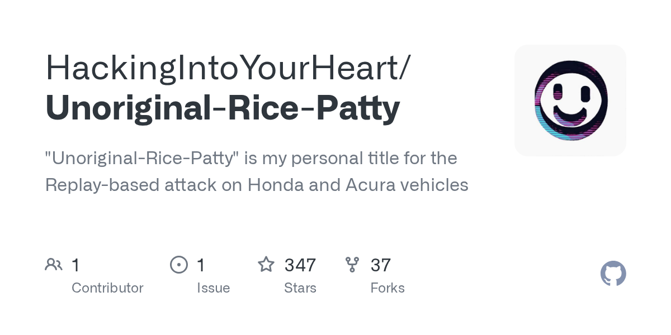Screen dimensions: 671x335
Task: Click the fork branch icon
Action: [x=352, y=265]
